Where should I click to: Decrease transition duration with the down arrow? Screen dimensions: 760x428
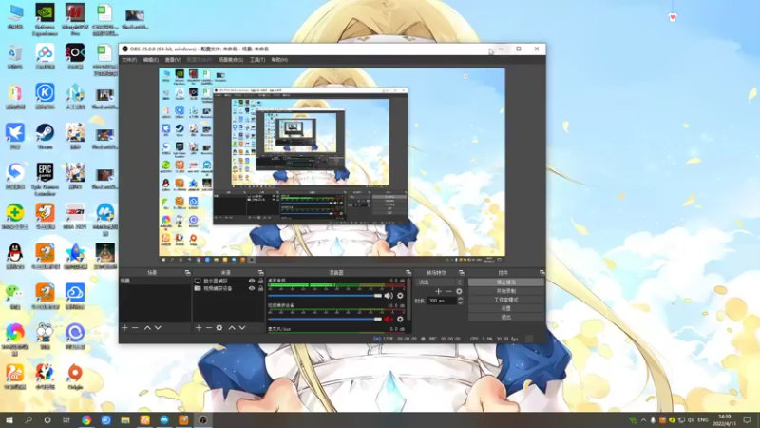[x=460, y=302]
